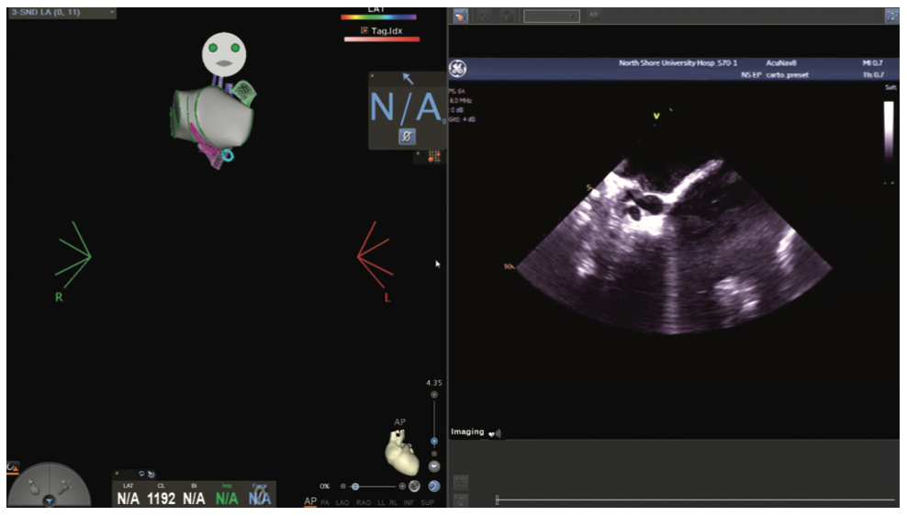
Task: Click the blue round view-sync icon
Action: 434,486
